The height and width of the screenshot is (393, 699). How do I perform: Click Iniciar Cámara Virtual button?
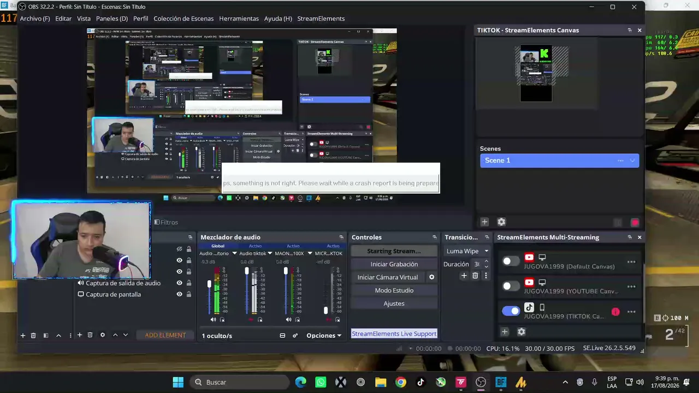[x=388, y=277]
